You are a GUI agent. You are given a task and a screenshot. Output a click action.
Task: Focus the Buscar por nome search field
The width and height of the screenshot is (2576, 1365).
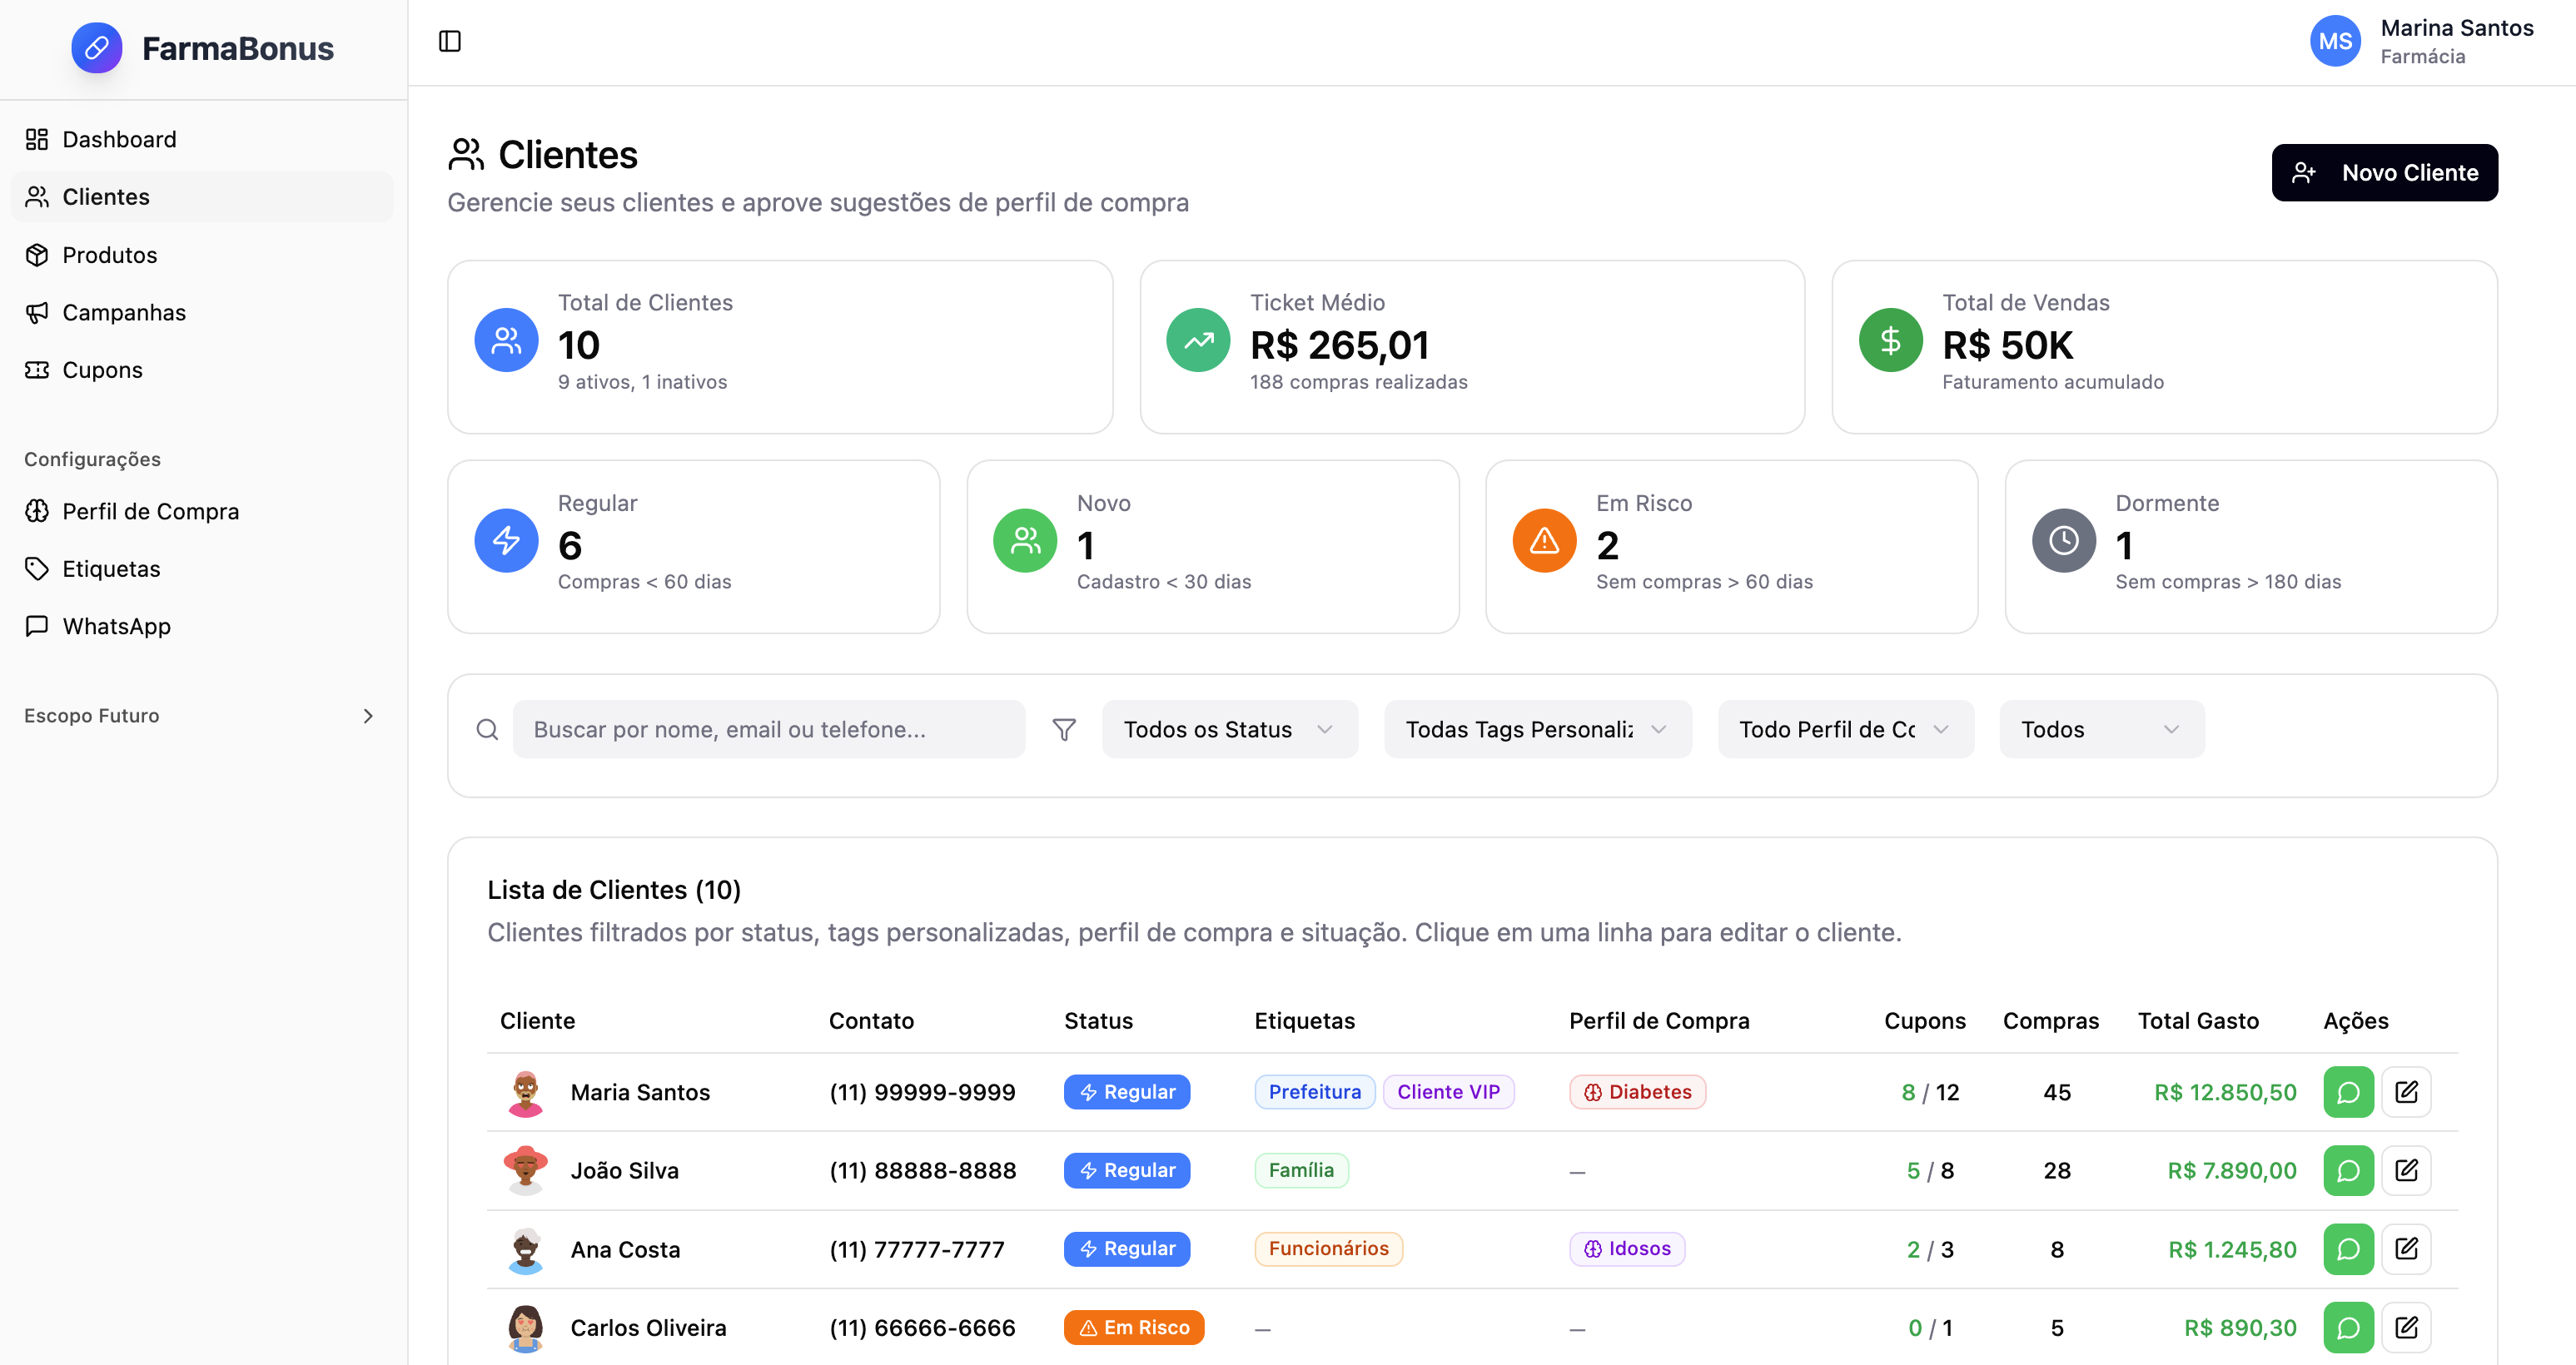point(768,730)
